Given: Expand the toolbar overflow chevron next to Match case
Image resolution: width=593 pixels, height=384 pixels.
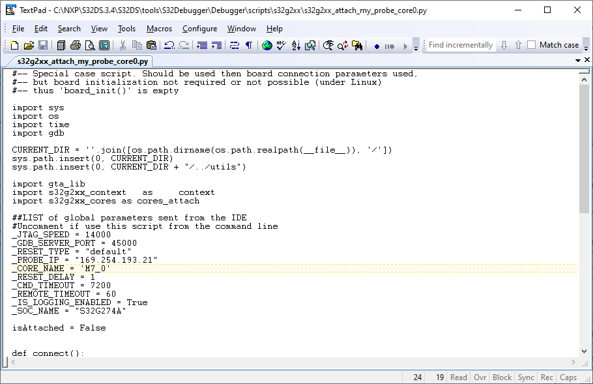Looking at the screenshot, I should pyautogui.click(x=585, y=45).
